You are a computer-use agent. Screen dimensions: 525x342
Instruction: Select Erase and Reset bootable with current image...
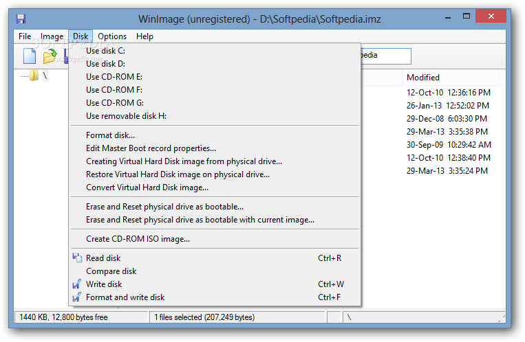click(215, 220)
